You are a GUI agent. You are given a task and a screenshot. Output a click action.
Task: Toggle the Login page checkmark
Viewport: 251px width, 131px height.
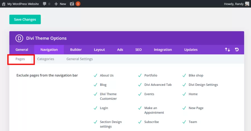95,108
